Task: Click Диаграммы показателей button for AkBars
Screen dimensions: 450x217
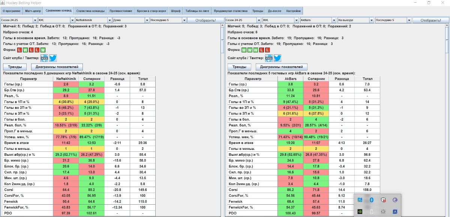Action: [x=282, y=67]
